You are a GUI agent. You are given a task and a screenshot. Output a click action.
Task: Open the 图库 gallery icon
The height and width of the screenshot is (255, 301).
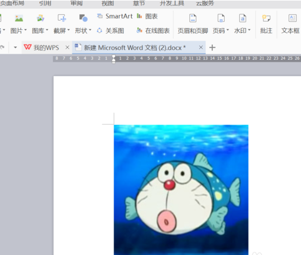[x=41, y=18]
